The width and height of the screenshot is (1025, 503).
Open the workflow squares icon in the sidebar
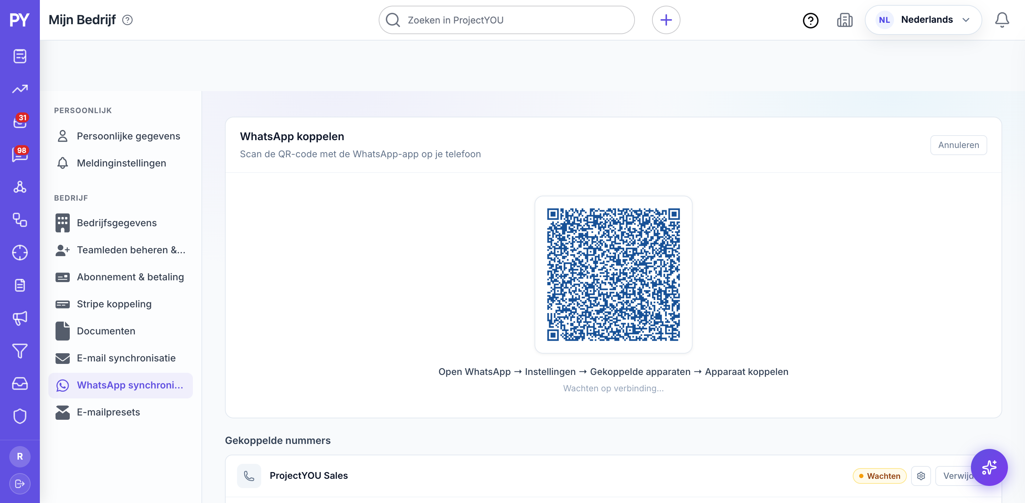tap(20, 220)
